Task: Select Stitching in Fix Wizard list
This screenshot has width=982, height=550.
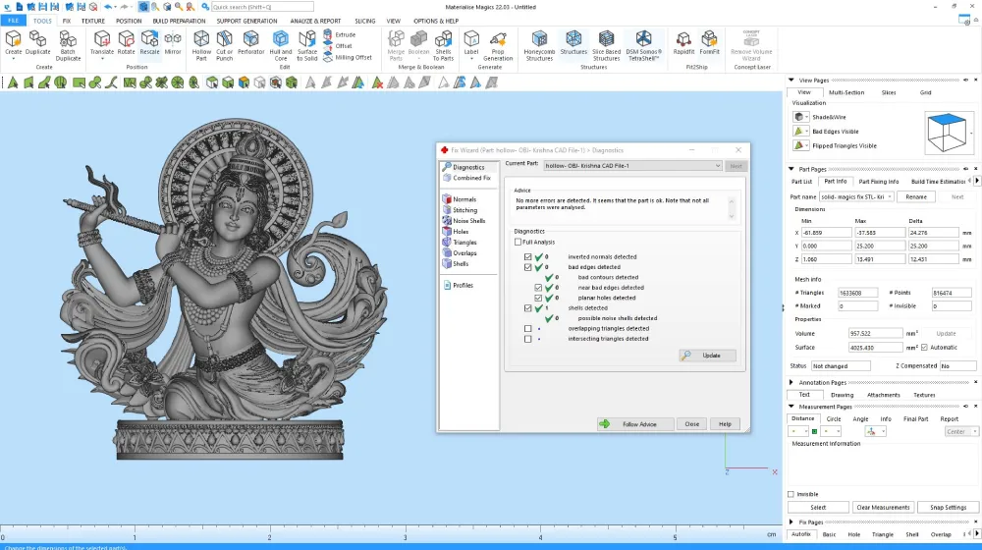Action: click(x=464, y=210)
